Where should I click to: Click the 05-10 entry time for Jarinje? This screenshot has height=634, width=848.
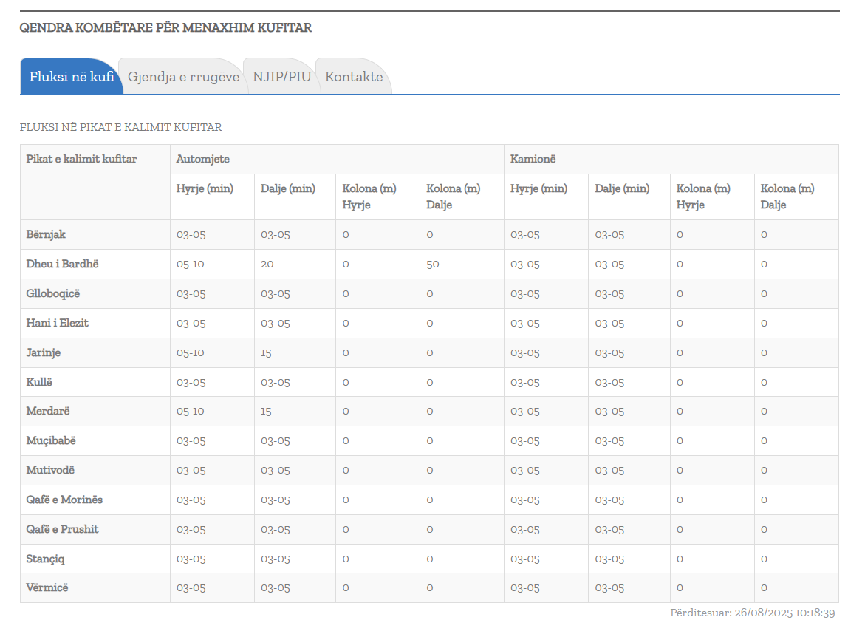[x=191, y=353]
